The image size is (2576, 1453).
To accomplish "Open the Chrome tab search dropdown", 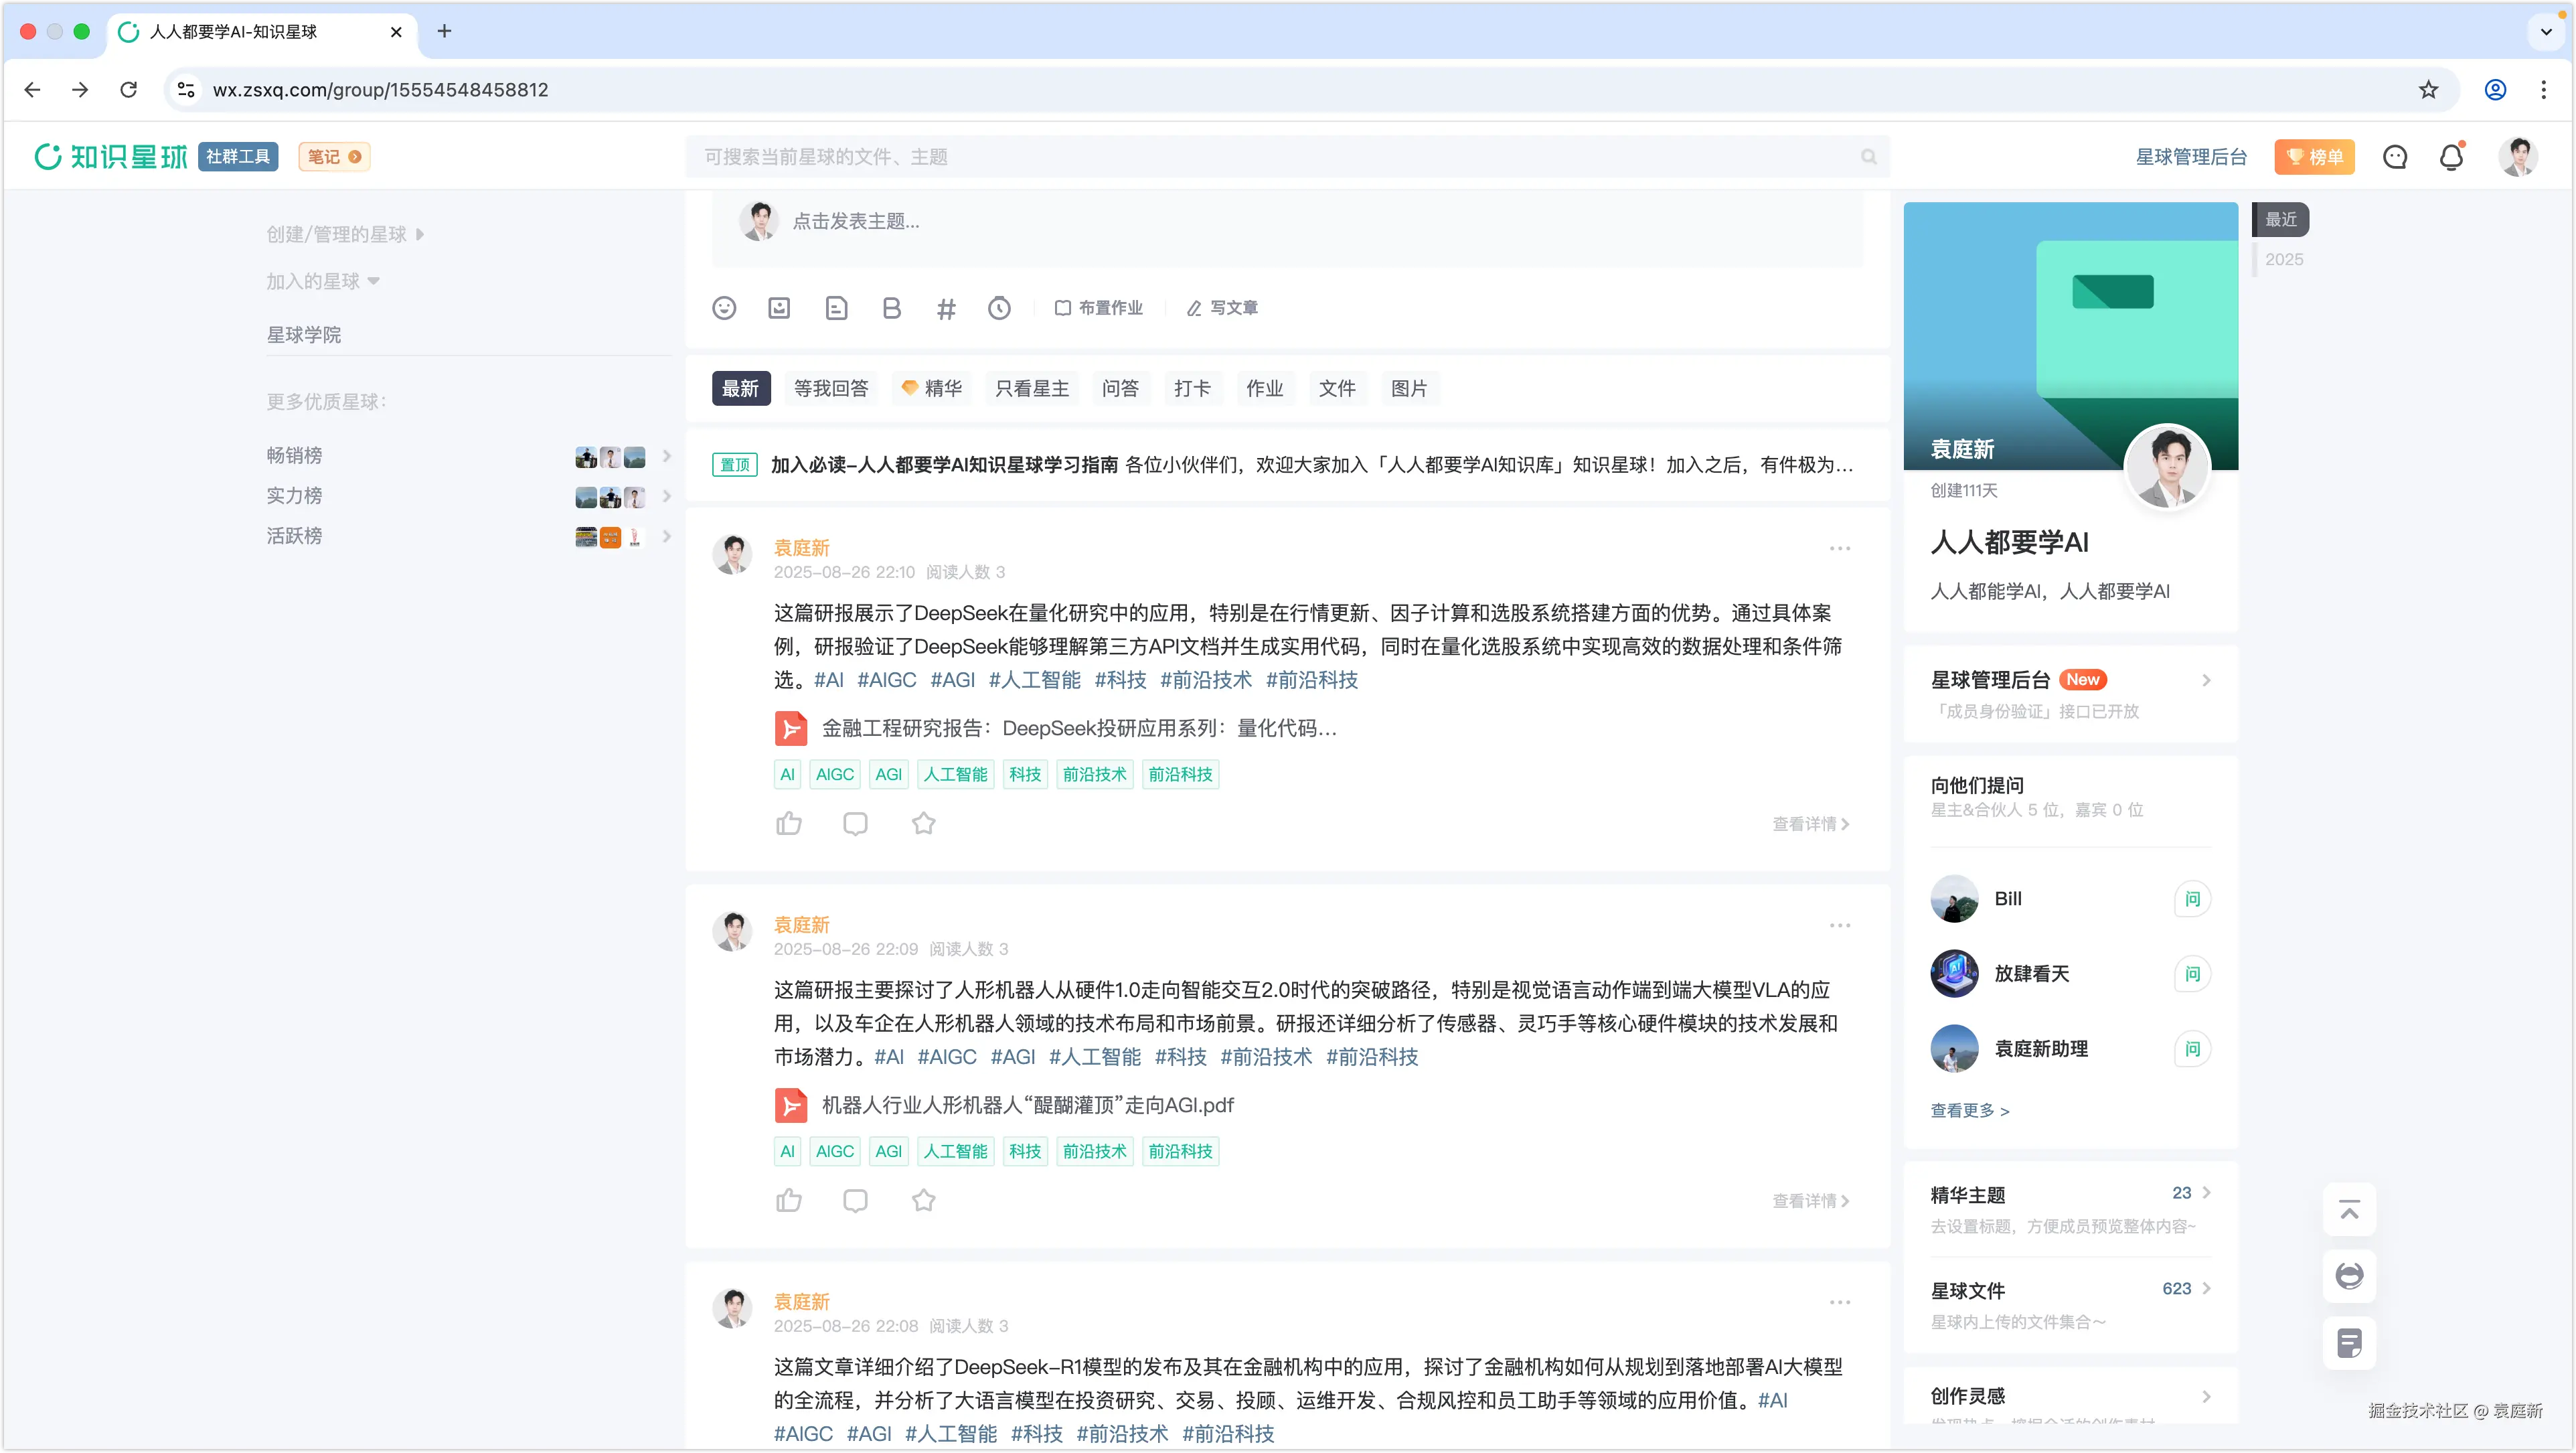I will click(x=2545, y=31).
